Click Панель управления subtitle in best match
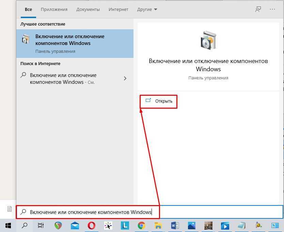The height and width of the screenshot is (232, 284). click(x=55, y=51)
